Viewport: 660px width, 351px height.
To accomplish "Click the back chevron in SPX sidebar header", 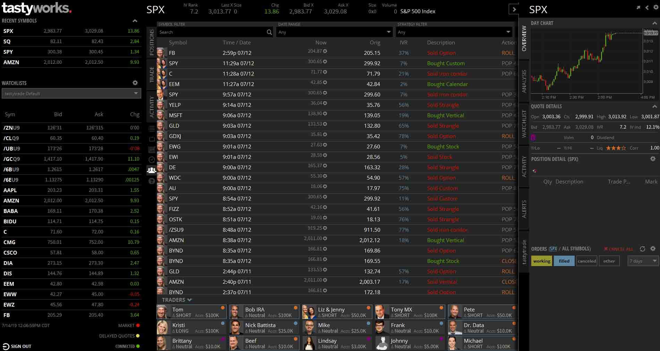I will click(647, 7).
